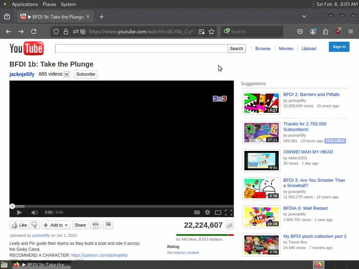Open tracking protection shield icon

tap(56, 32)
